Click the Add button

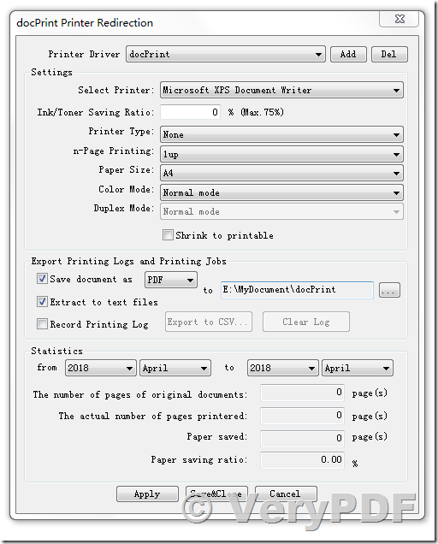click(348, 54)
